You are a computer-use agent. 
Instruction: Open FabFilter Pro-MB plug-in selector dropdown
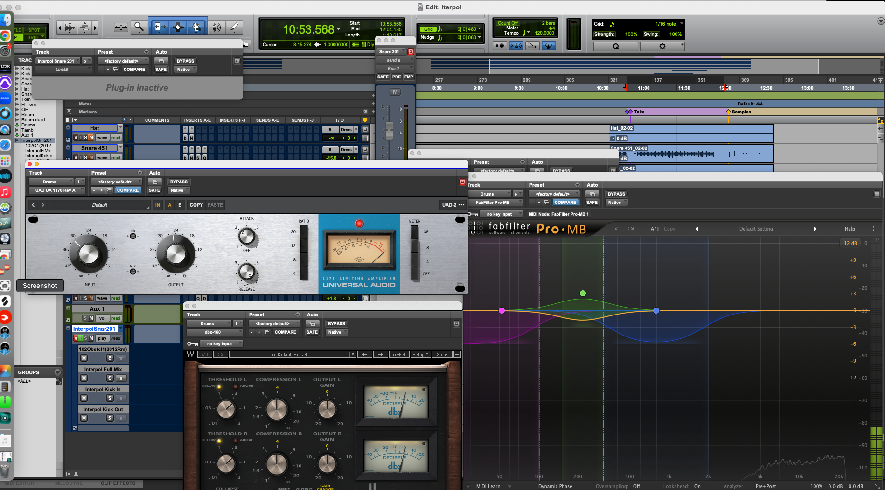pos(496,203)
